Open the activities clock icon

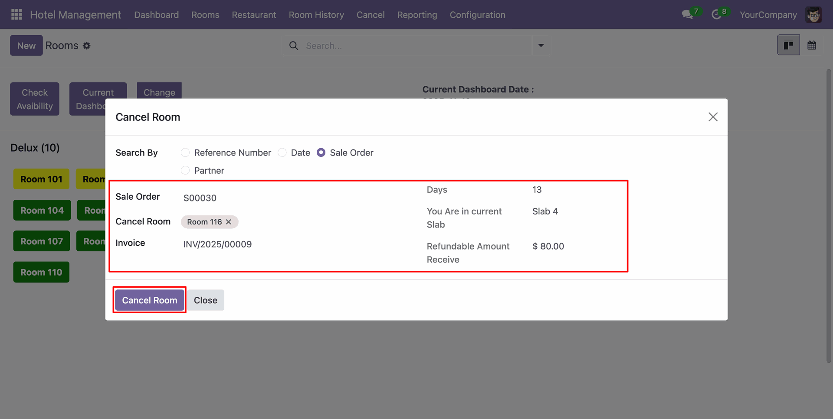pyautogui.click(x=716, y=15)
